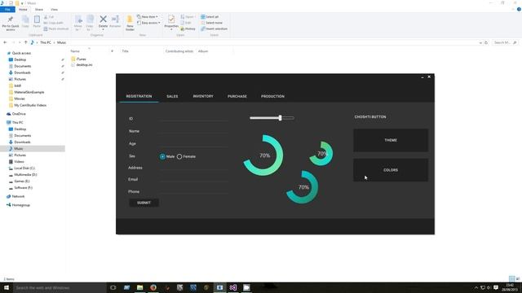Switch to the SALES tab
The width and height of the screenshot is (522, 293).
coord(172,96)
